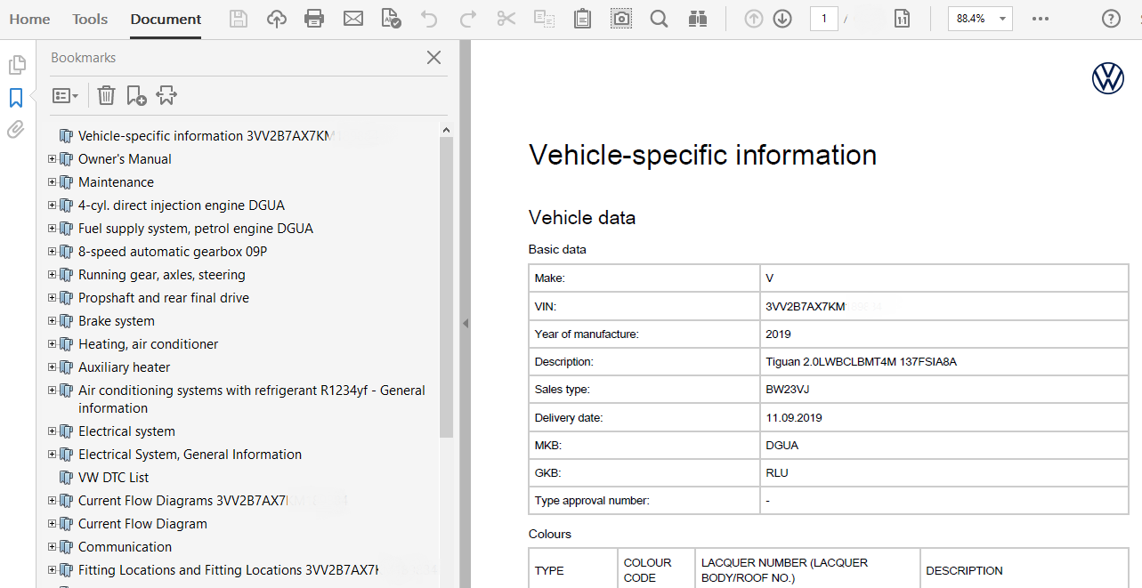Open the zoom level dropdown
The image size is (1142, 588).
pyautogui.click(x=1003, y=19)
